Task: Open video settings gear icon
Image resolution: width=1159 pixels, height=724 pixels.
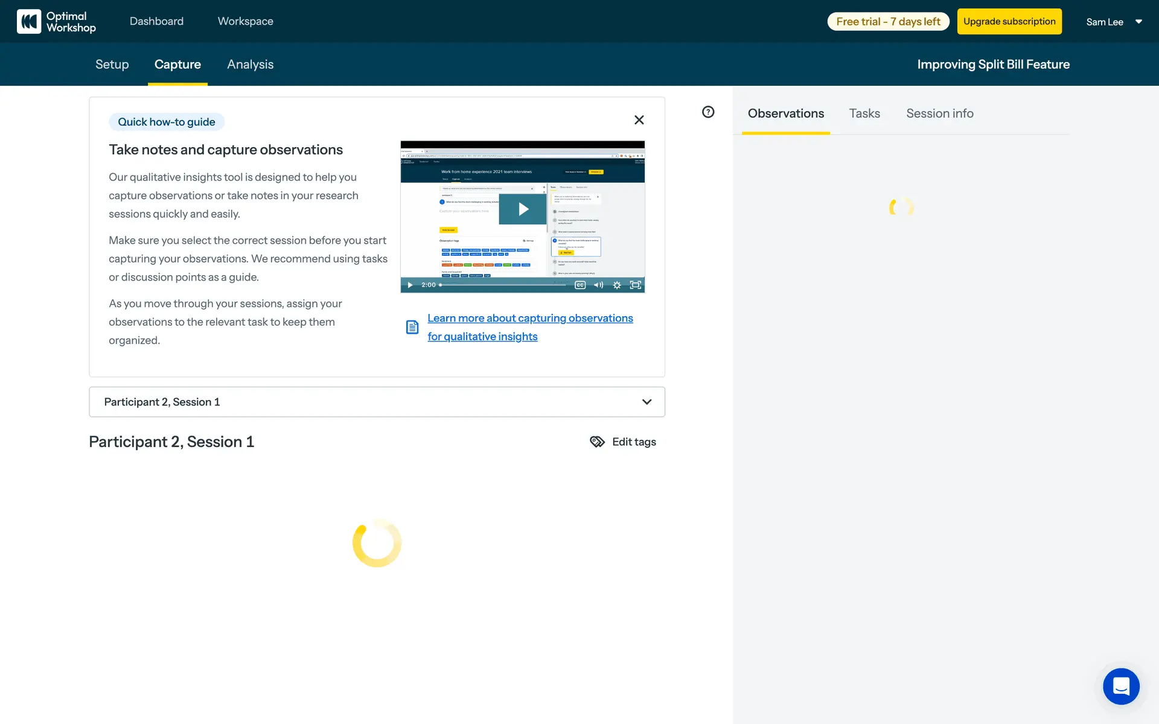Action: point(617,285)
